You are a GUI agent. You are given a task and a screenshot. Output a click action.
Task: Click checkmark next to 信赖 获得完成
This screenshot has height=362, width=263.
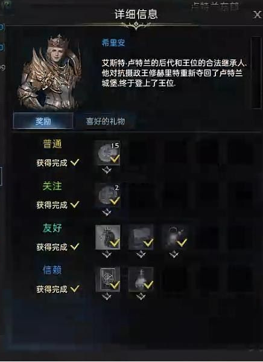(75, 289)
